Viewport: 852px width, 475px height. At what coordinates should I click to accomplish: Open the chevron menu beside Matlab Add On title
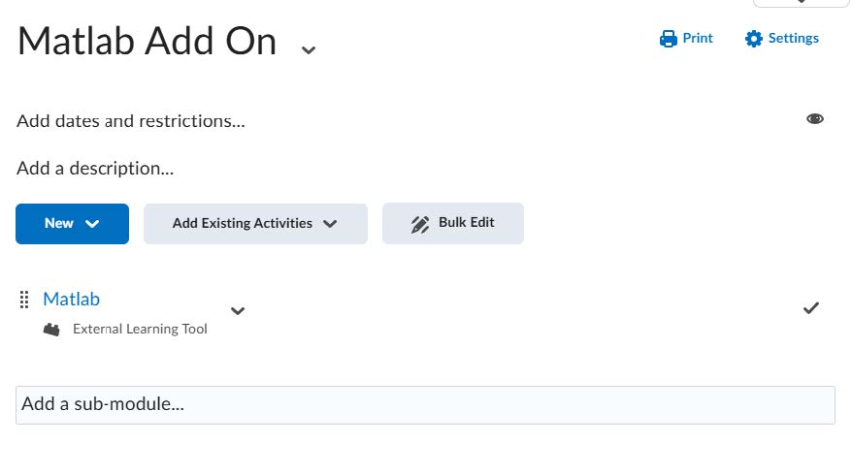[x=309, y=49]
